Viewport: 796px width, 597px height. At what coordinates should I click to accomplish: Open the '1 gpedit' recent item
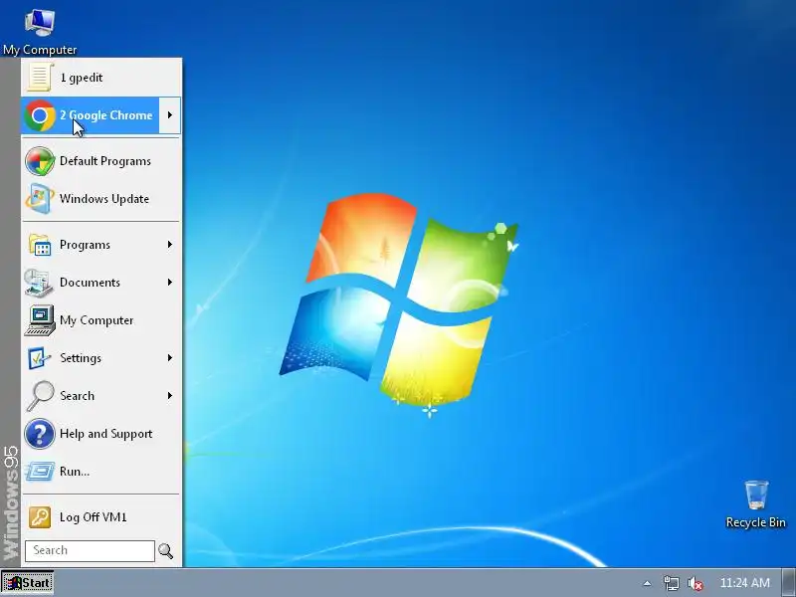[101, 78]
